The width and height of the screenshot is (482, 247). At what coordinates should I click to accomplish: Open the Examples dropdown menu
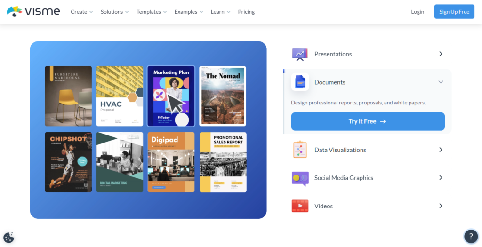[x=189, y=12]
